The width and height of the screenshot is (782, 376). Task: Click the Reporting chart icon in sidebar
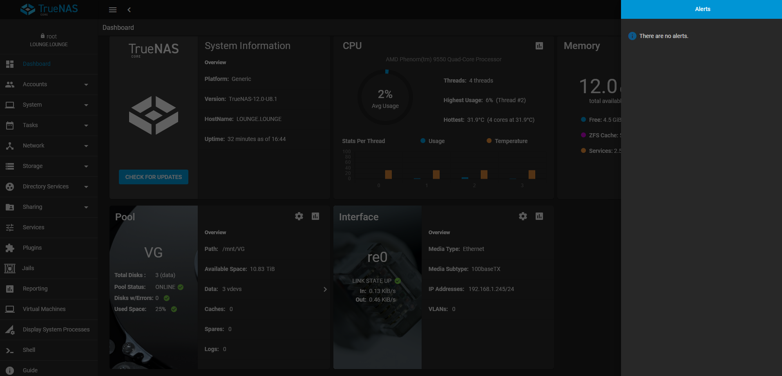point(10,289)
